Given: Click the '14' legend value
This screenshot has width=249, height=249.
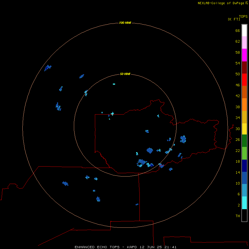Looking at the screenshot, I should pyautogui.click(x=238, y=172).
